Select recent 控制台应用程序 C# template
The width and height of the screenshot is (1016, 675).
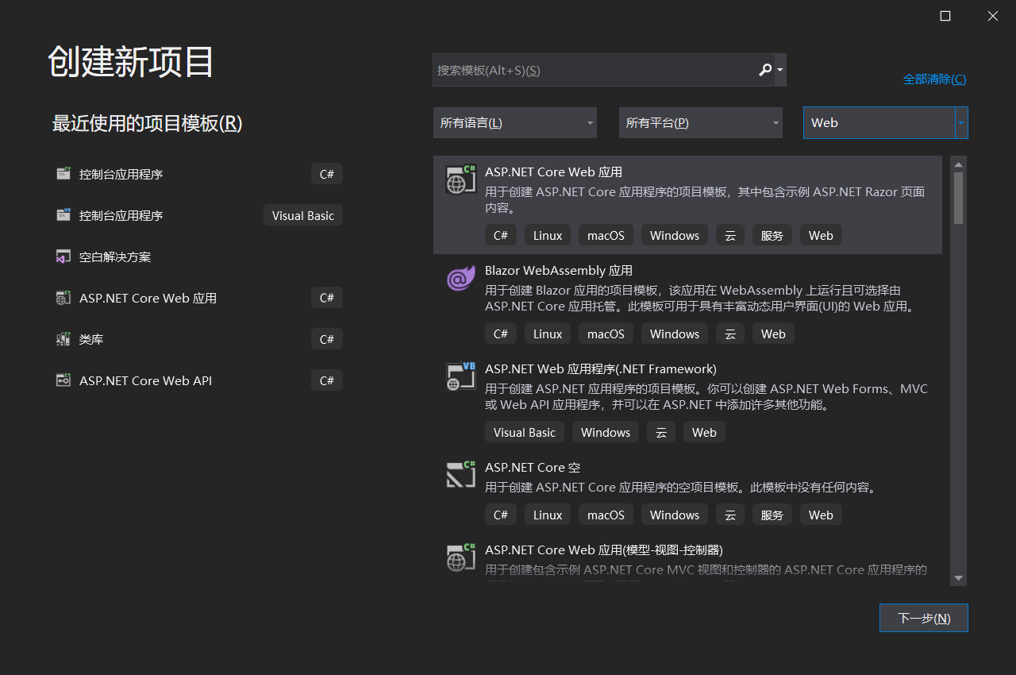pyautogui.click(x=198, y=174)
